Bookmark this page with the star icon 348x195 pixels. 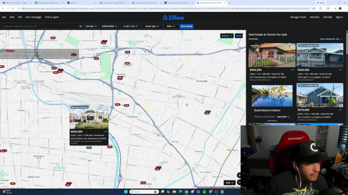[313, 8]
